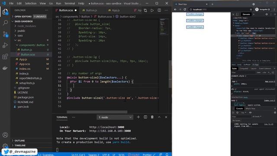Click the third Confirm changes button

tap(195, 27)
